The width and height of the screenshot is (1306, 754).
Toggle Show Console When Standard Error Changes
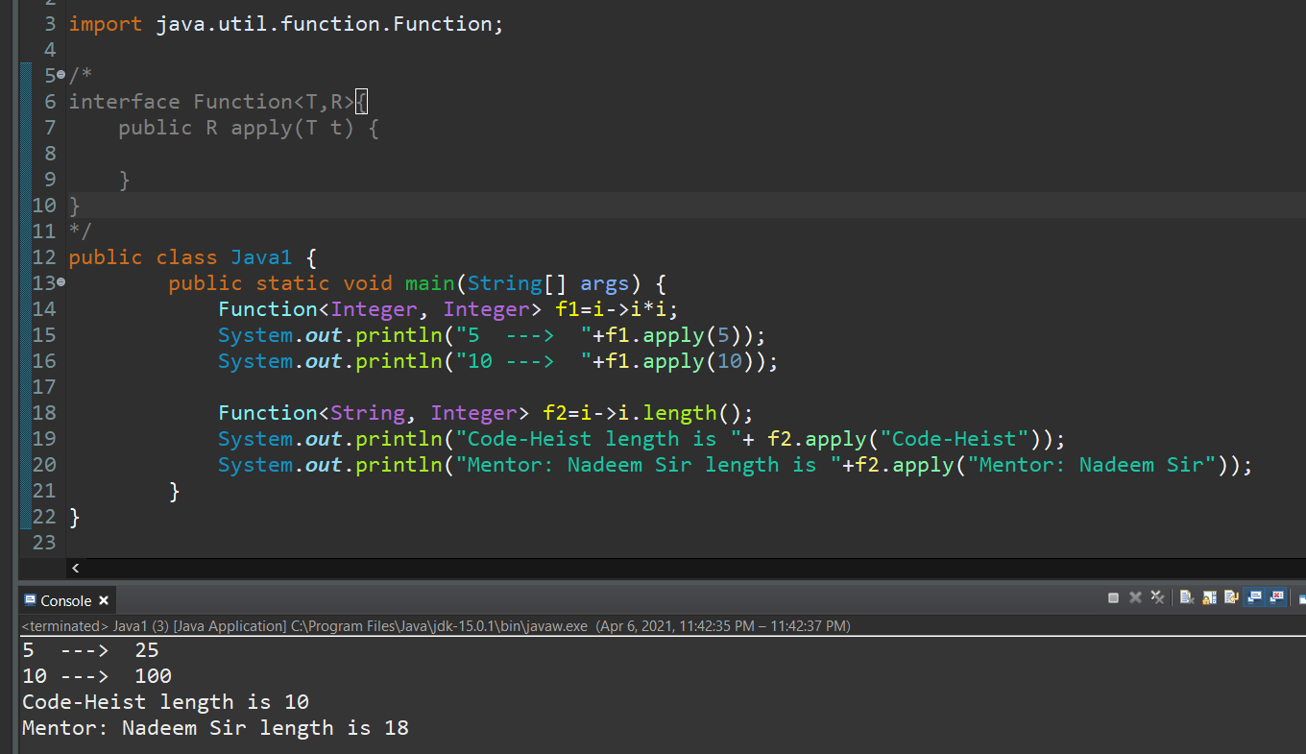pyautogui.click(x=1274, y=597)
